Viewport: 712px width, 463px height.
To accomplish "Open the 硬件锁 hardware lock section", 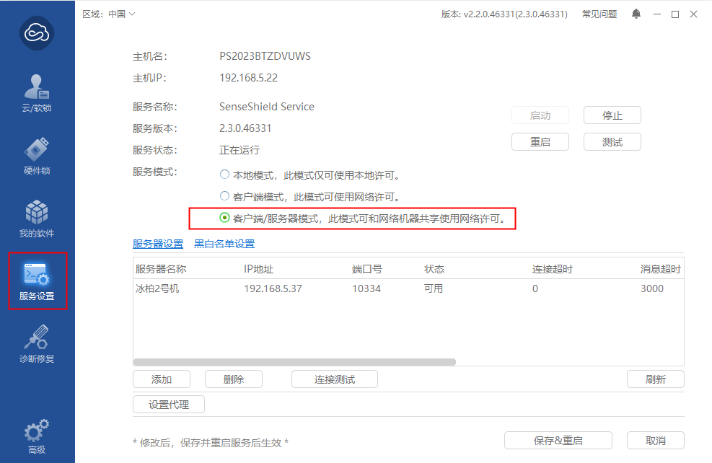I will point(37,156).
